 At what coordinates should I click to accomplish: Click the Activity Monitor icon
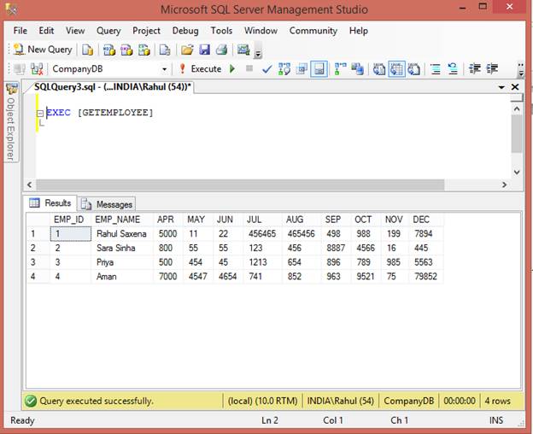[243, 50]
